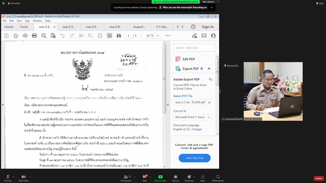Screen dimensions: 326x183
Task: Open Zoom Participants panel
Action: coord(126,178)
